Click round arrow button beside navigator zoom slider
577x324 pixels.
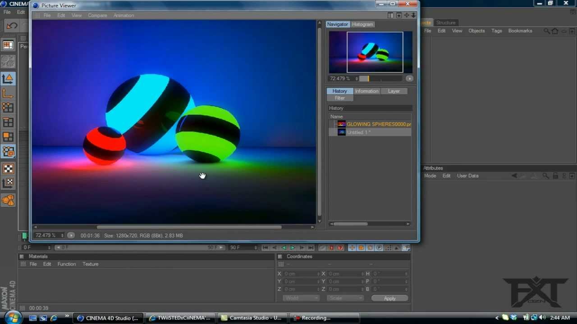409,78
